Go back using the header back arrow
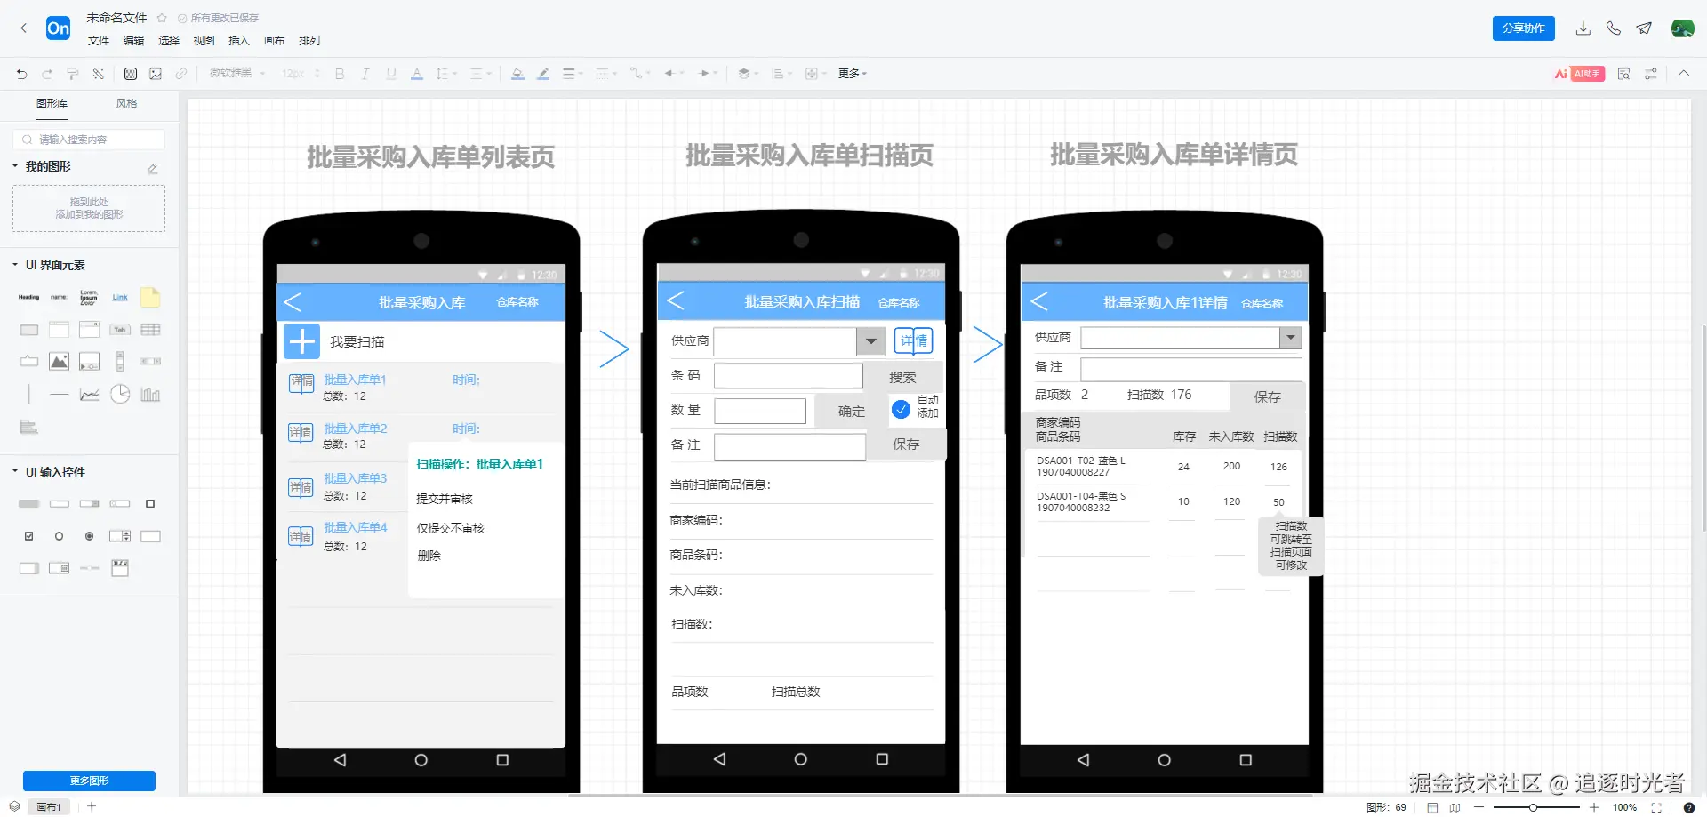This screenshot has width=1707, height=817. click(24, 28)
